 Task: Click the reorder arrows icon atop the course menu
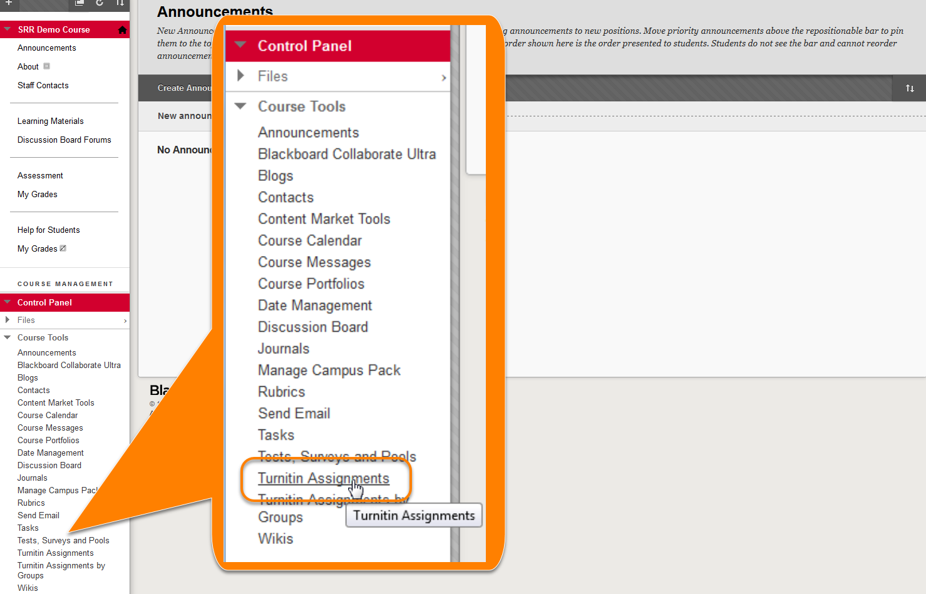click(x=120, y=3)
